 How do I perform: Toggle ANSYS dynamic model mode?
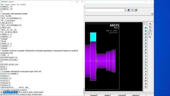click(150, 37)
